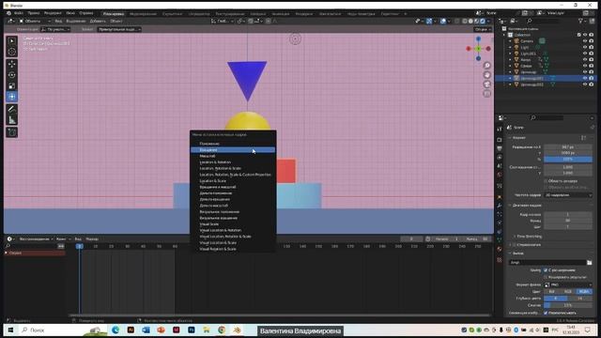Open Маркер menu in timeline
The width and height of the screenshot is (601, 338).
coord(92,239)
